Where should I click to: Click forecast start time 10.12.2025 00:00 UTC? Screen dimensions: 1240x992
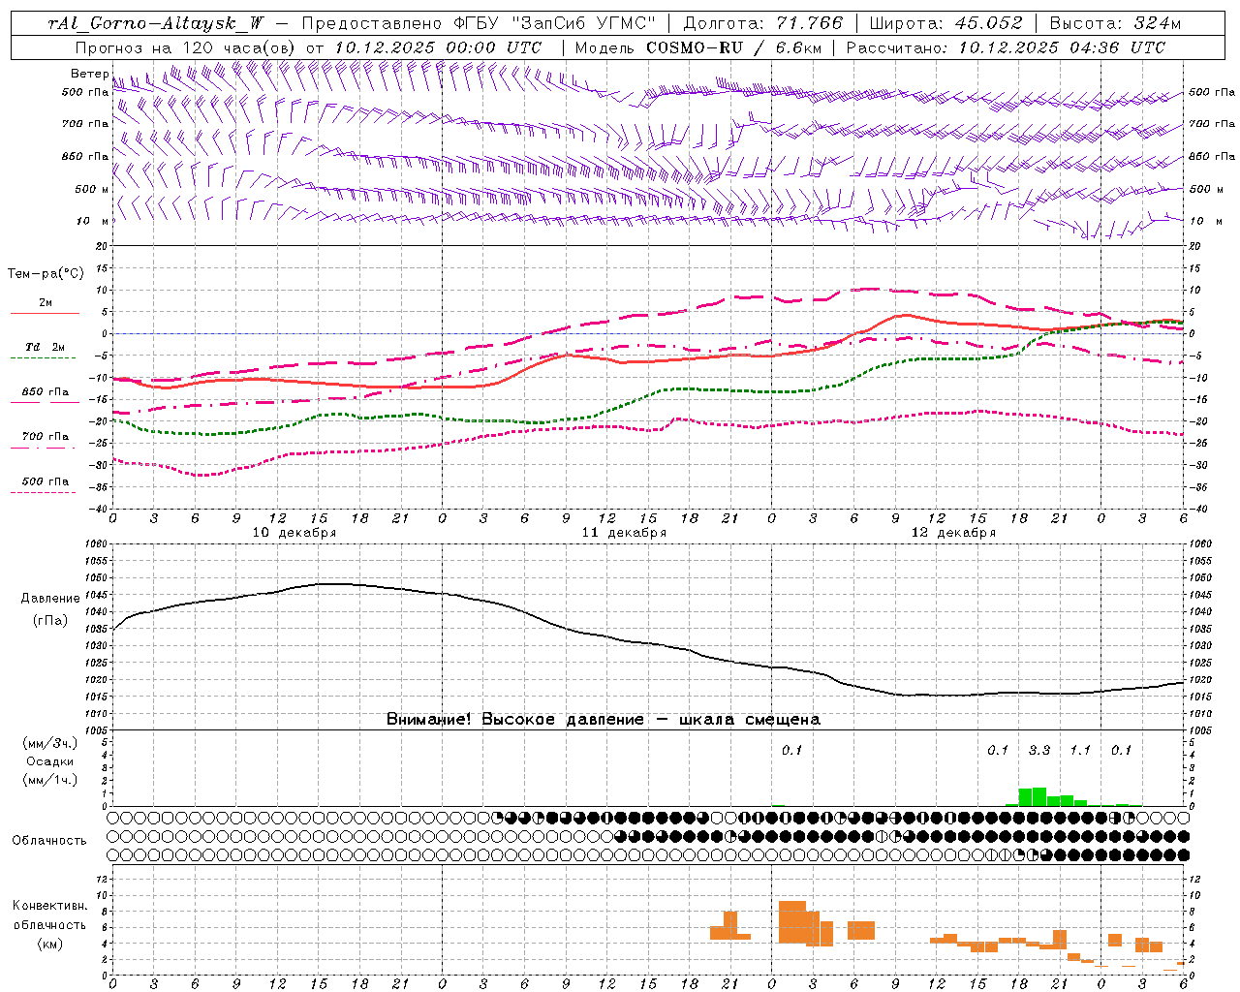click(438, 47)
